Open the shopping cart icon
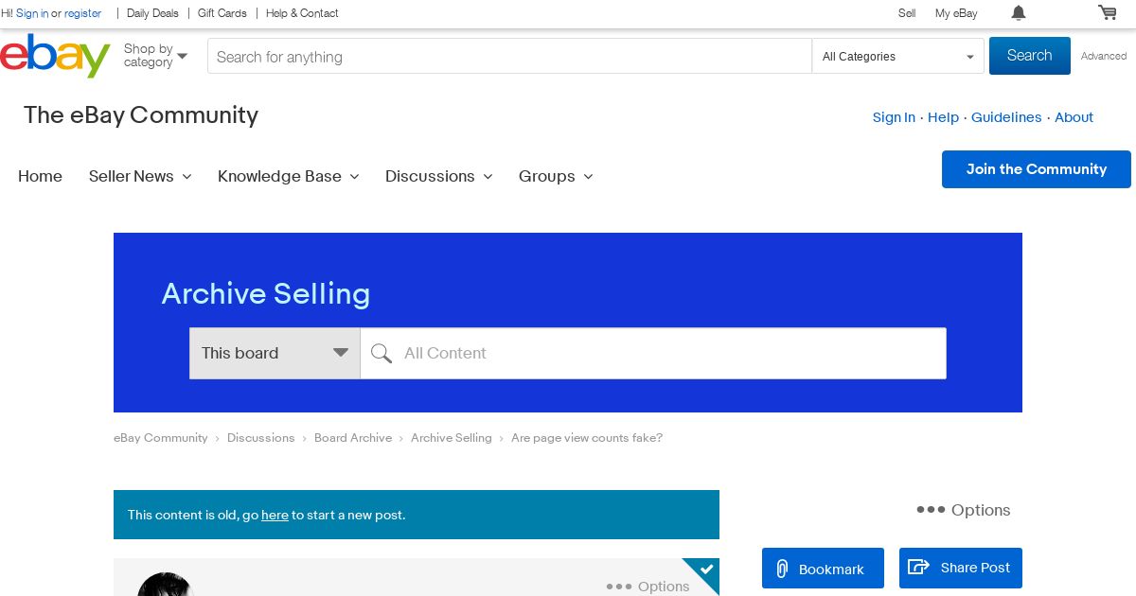Screen dimensions: 1136x596 [1107, 12]
